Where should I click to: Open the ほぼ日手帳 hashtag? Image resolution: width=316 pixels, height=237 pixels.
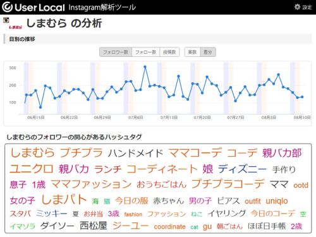267,226
